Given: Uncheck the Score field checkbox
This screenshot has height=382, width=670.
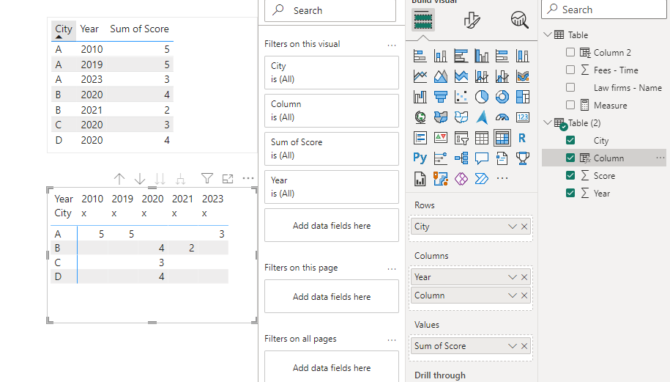Looking at the screenshot, I should point(570,175).
